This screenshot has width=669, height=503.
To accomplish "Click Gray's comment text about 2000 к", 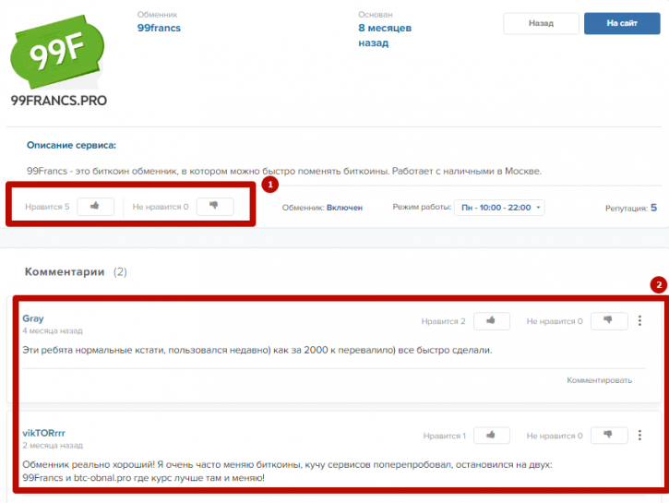I will coord(257,351).
